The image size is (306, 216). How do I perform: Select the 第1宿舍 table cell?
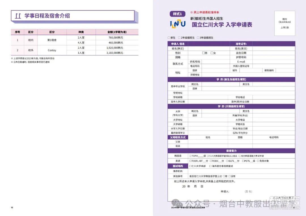tap(52, 40)
